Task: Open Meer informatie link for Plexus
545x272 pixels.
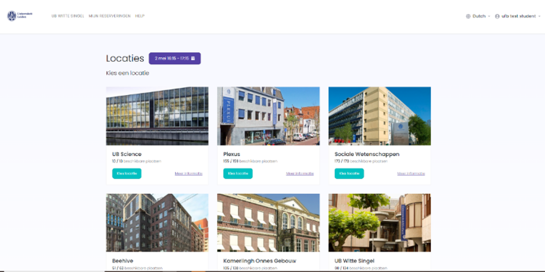Action: [300, 174]
